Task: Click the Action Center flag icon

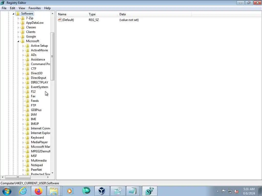Action: [224, 191]
